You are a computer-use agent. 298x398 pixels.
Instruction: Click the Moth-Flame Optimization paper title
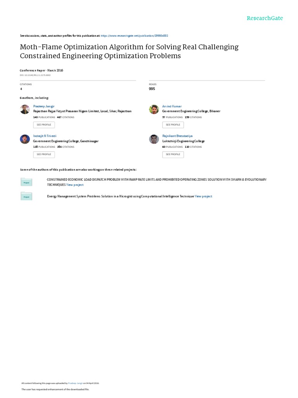[129, 51]
